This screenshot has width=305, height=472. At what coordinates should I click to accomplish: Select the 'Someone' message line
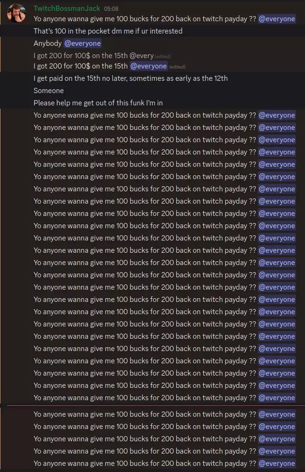(49, 91)
